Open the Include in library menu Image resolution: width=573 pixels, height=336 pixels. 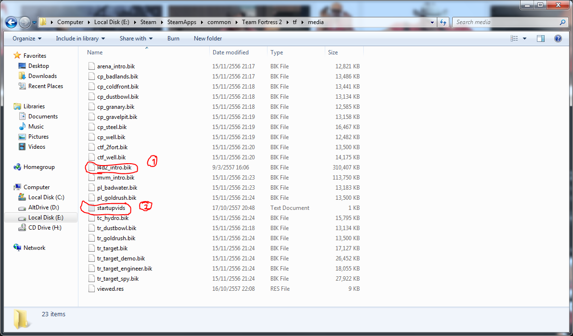80,39
